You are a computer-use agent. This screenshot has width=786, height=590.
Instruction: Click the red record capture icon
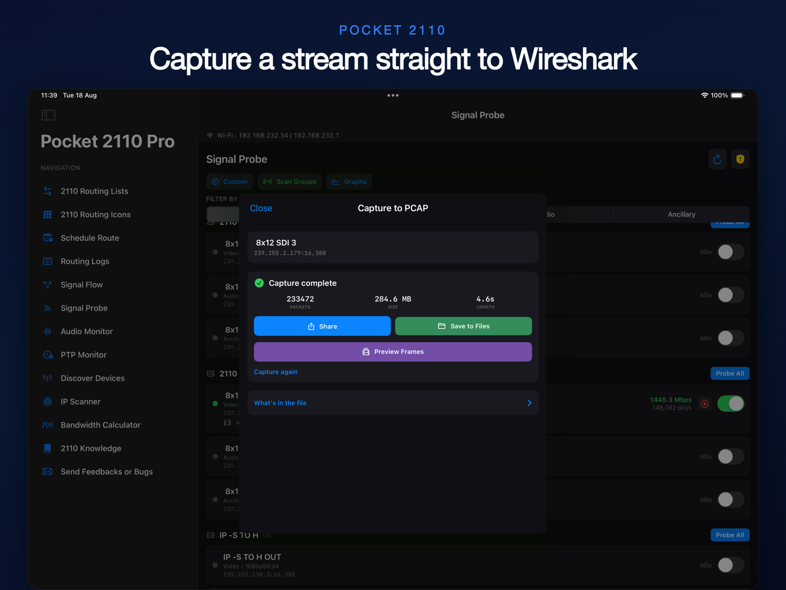click(705, 404)
